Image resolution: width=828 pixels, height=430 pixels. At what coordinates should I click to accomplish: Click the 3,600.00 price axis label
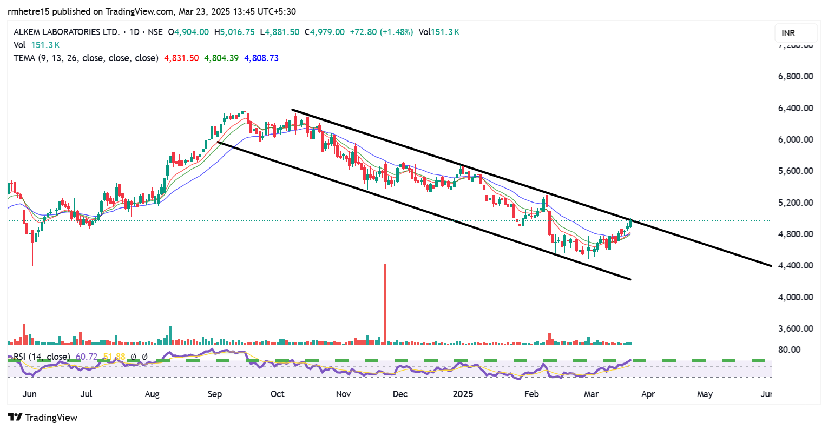pos(796,328)
